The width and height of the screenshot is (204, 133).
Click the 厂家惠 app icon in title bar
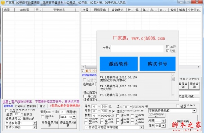tap(3, 2)
